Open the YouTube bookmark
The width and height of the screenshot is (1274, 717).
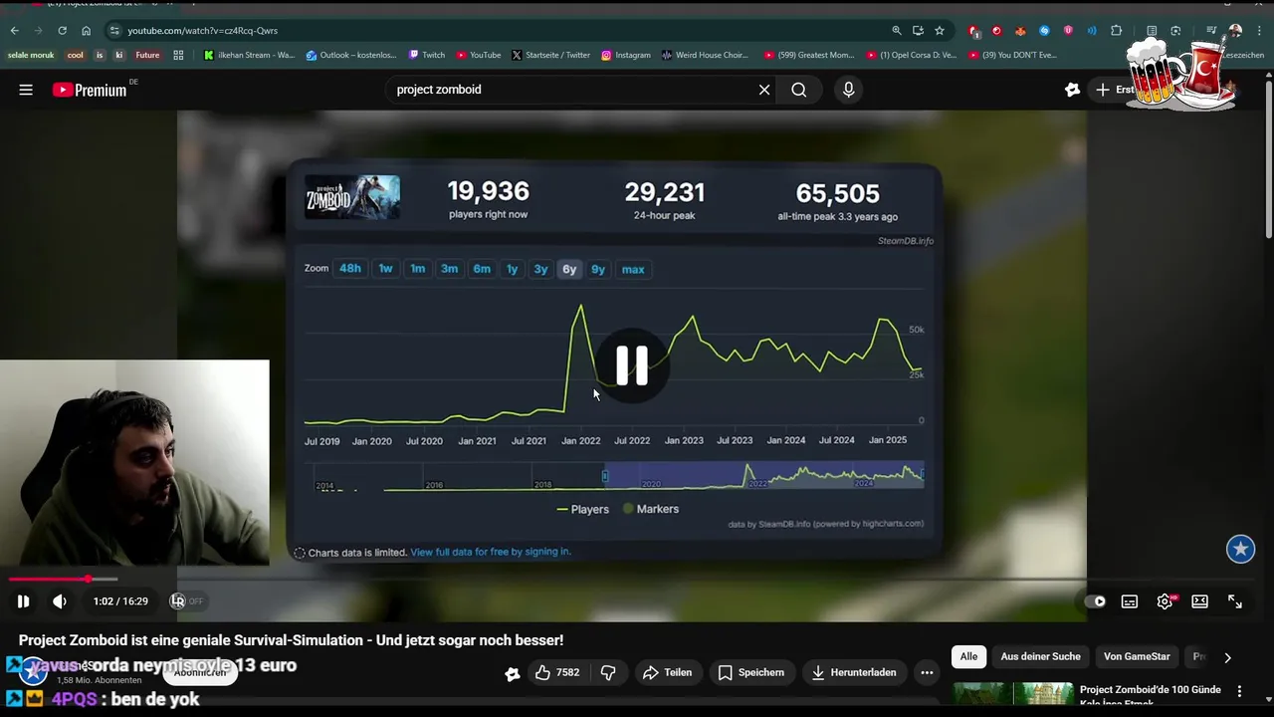(479, 55)
